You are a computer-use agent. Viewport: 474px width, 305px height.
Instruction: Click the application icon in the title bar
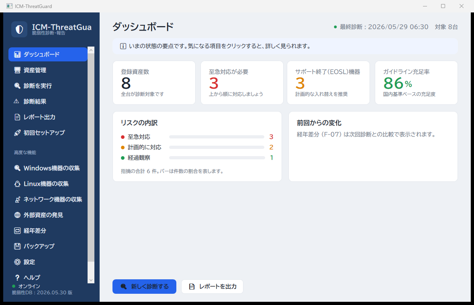pyautogui.click(x=9, y=6)
